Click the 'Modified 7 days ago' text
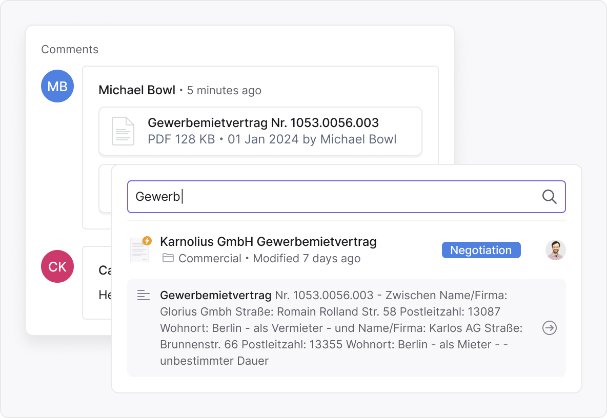607x418 pixels. pyautogui.click(x=307, y=258)
